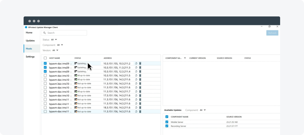Click trash icon for host address 14.3.211.5
The width and height of the screenshot is (304, 135).
pos(140,76)
